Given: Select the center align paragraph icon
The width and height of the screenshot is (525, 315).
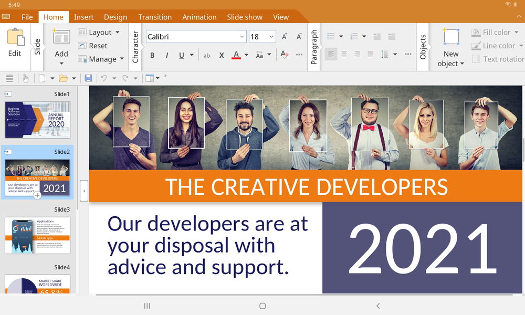Looking at the screenshot, I should tap(344, 54).
